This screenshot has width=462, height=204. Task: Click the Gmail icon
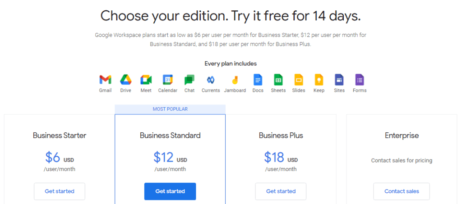(105, 80)
